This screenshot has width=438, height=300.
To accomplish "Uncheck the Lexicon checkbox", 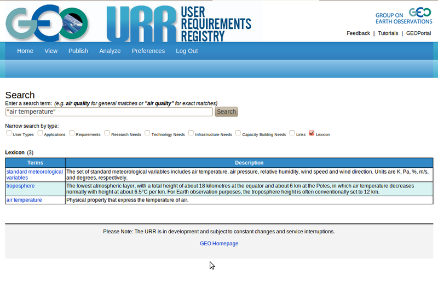I will pyautogui.click(x=312, y=133).
